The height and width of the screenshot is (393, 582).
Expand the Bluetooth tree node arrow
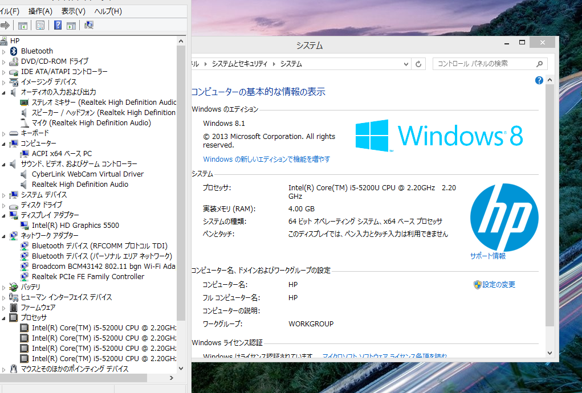click(4, 51)
